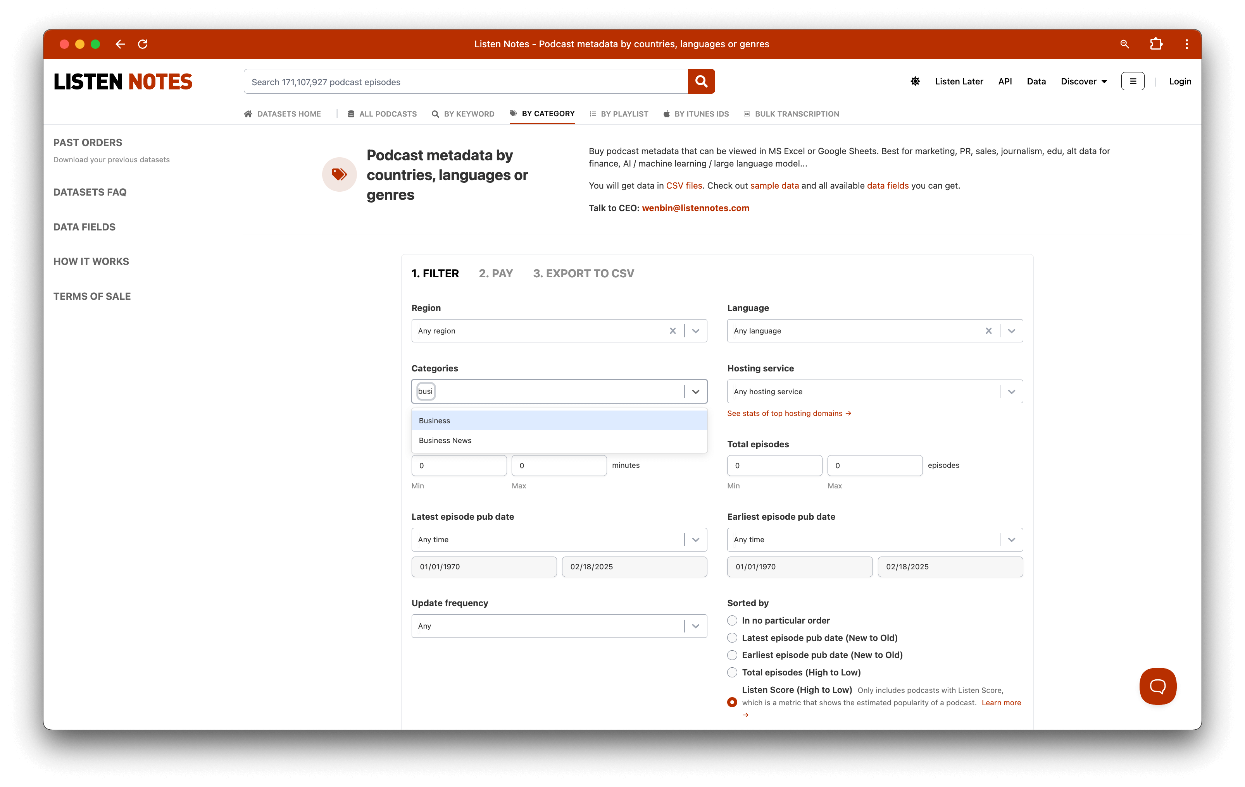Open Datasets Home tab
Image resolution: width=1245 pixels, height=787 pixels.
point(282,114)
